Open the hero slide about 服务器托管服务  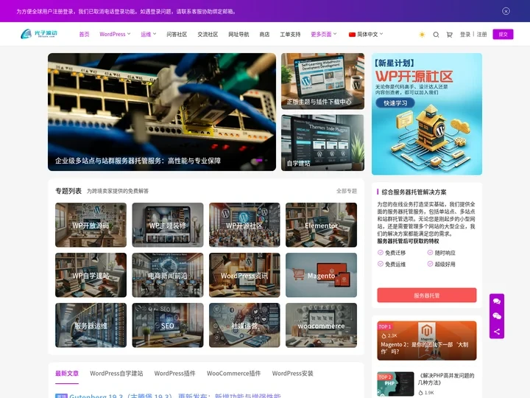161,112
